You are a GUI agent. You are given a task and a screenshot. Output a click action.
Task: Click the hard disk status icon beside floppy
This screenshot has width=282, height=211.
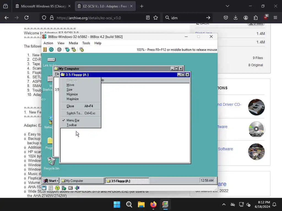(x=51, y=188)
